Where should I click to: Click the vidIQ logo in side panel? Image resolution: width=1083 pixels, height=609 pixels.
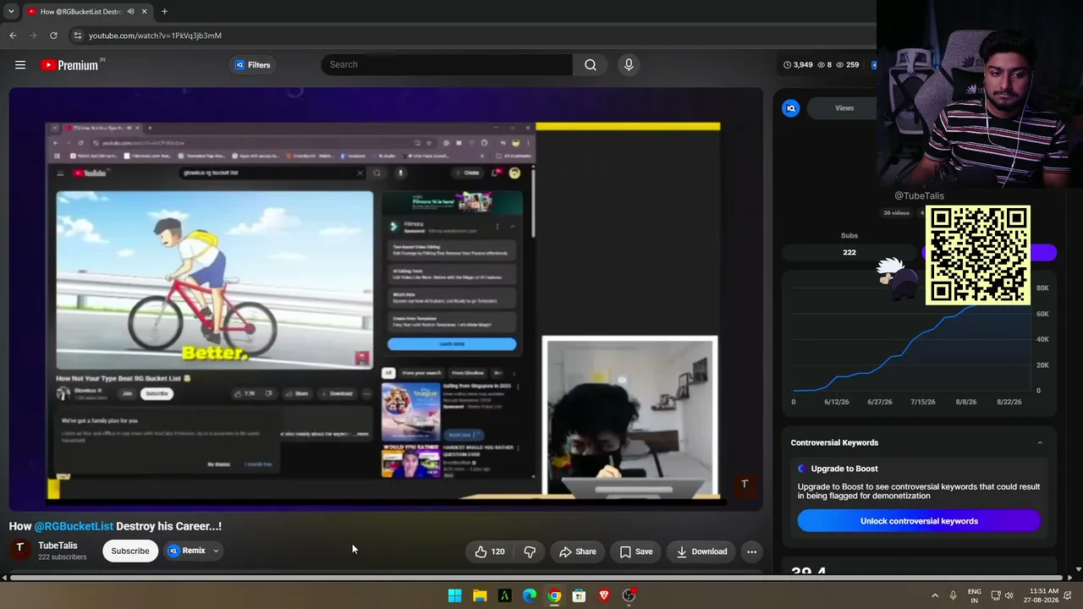[791, 108]
